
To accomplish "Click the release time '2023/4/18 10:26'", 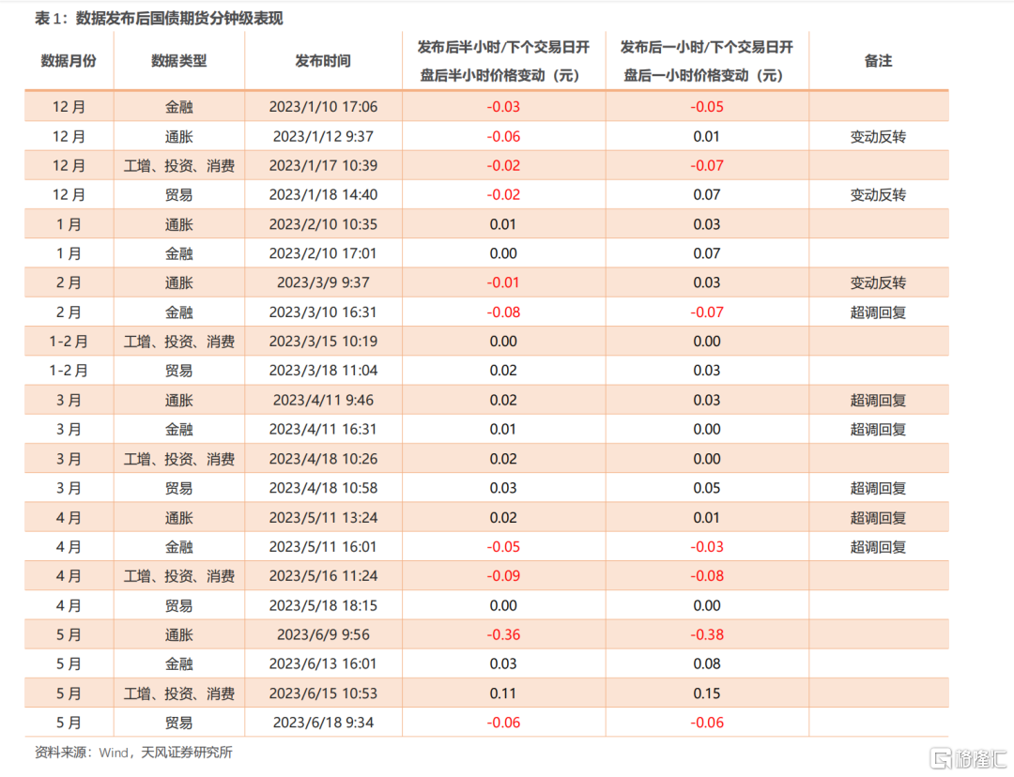I will [x=323, y=459].
